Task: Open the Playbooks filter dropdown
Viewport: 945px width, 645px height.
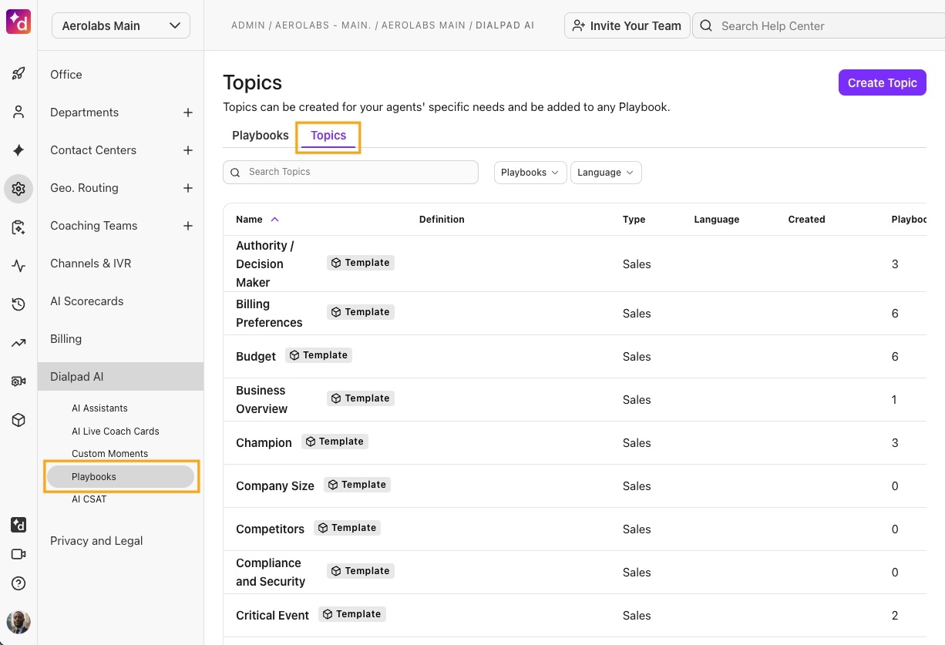Action: (530, 173)
